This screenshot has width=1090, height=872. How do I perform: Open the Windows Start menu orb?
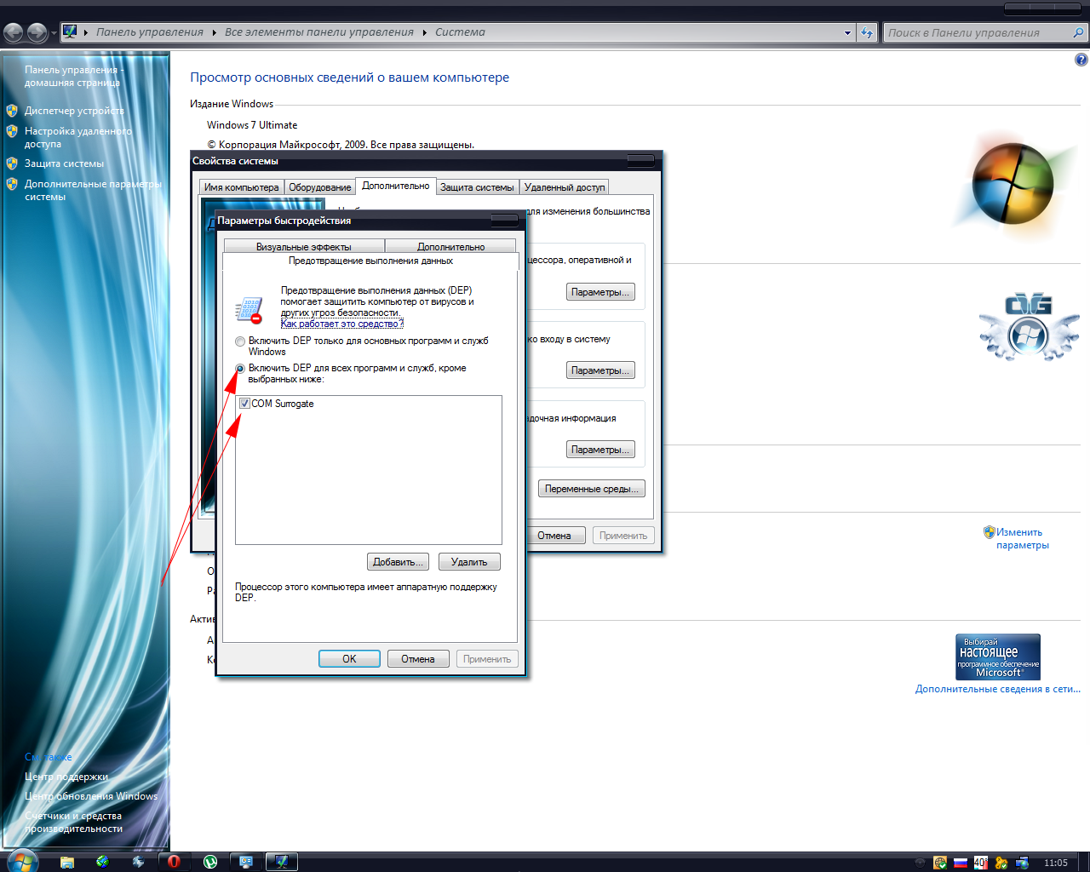(x=21, y=861)
